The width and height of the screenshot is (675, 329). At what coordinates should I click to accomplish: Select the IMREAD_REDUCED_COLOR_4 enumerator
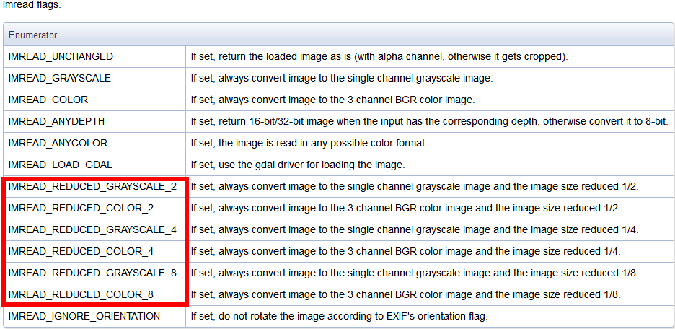point(81,251)
